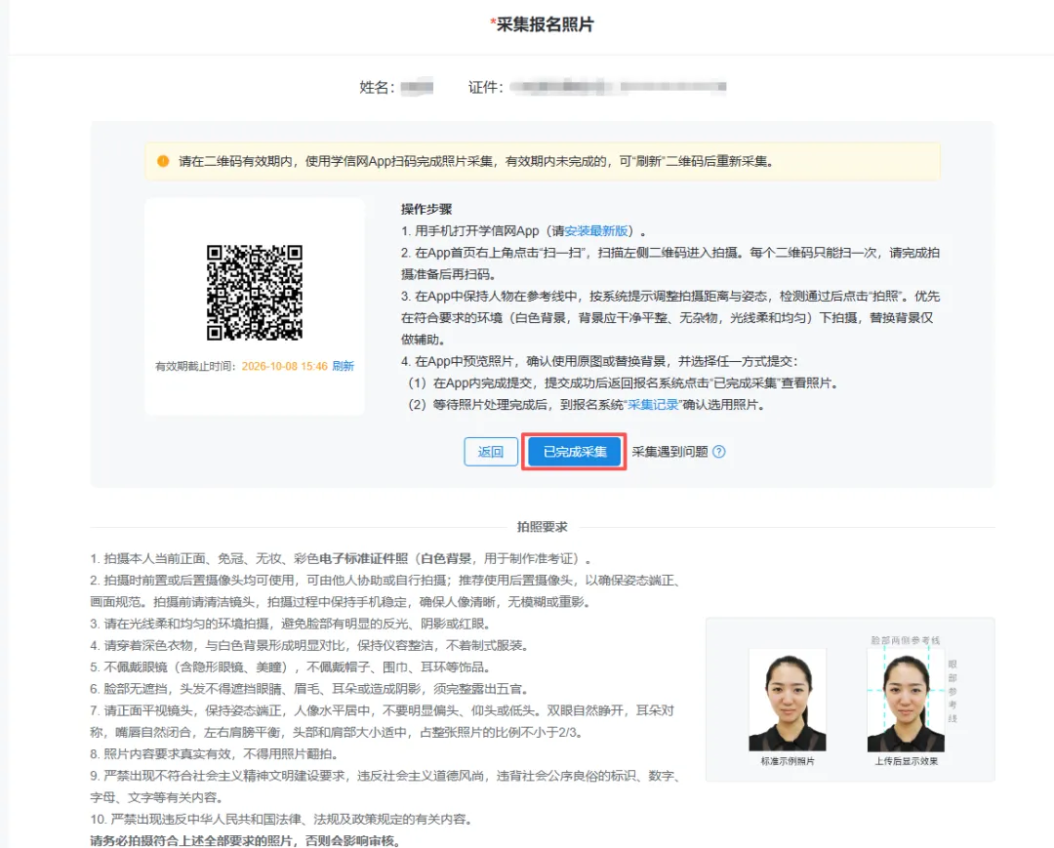1054x848 pixels.
Task: Click the expiry time 2026-10-08 15:46
Action: click(284, 366)
